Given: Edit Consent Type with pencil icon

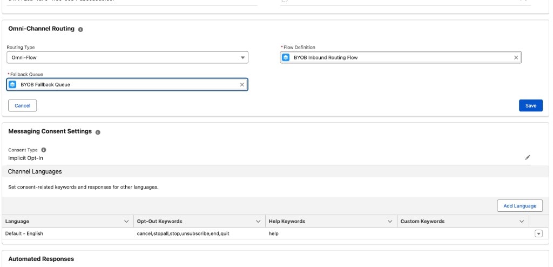Looking at the screenshot, I should pos(528,157).
